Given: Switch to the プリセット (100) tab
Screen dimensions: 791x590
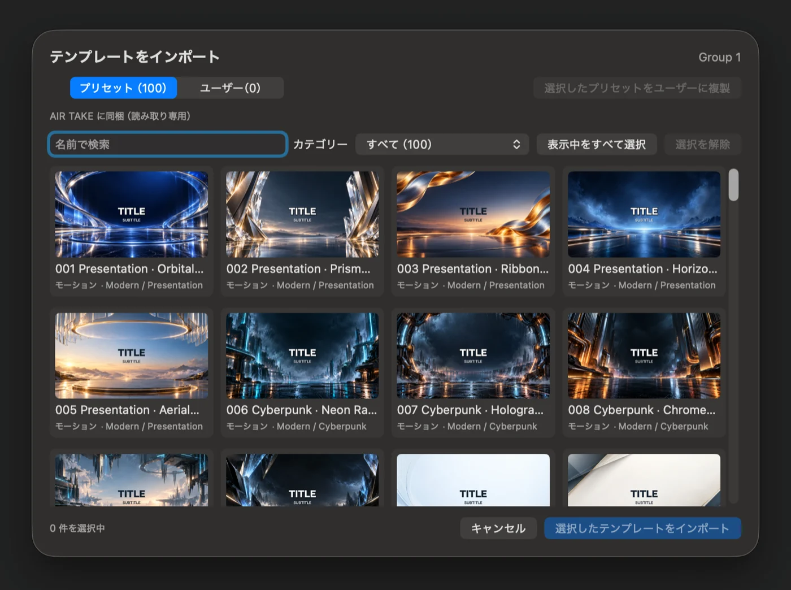Looking at the screenshot, I should (x=123, y=88).
